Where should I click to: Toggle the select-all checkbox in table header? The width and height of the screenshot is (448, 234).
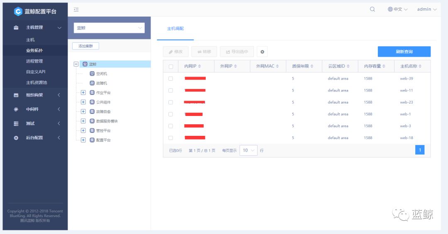tap(171, 67)
